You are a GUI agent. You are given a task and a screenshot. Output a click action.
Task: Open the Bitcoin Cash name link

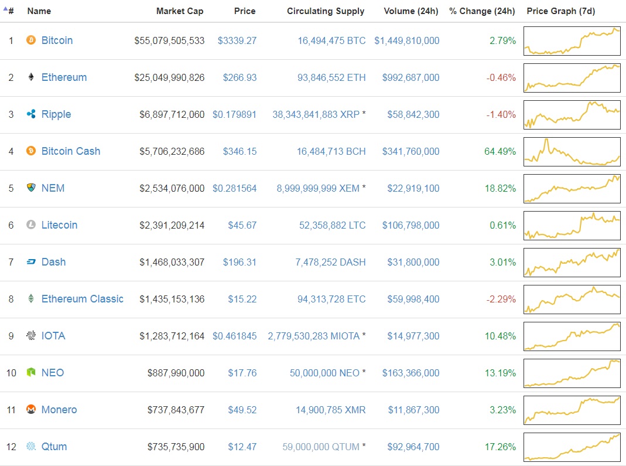[71, 151]
